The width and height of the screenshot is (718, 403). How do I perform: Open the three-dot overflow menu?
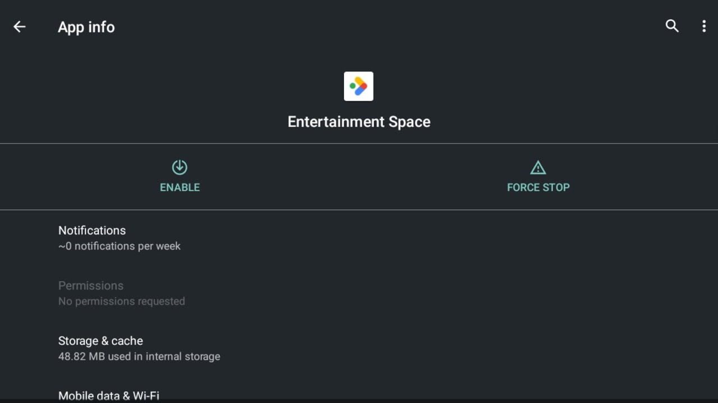pos(704,26)
